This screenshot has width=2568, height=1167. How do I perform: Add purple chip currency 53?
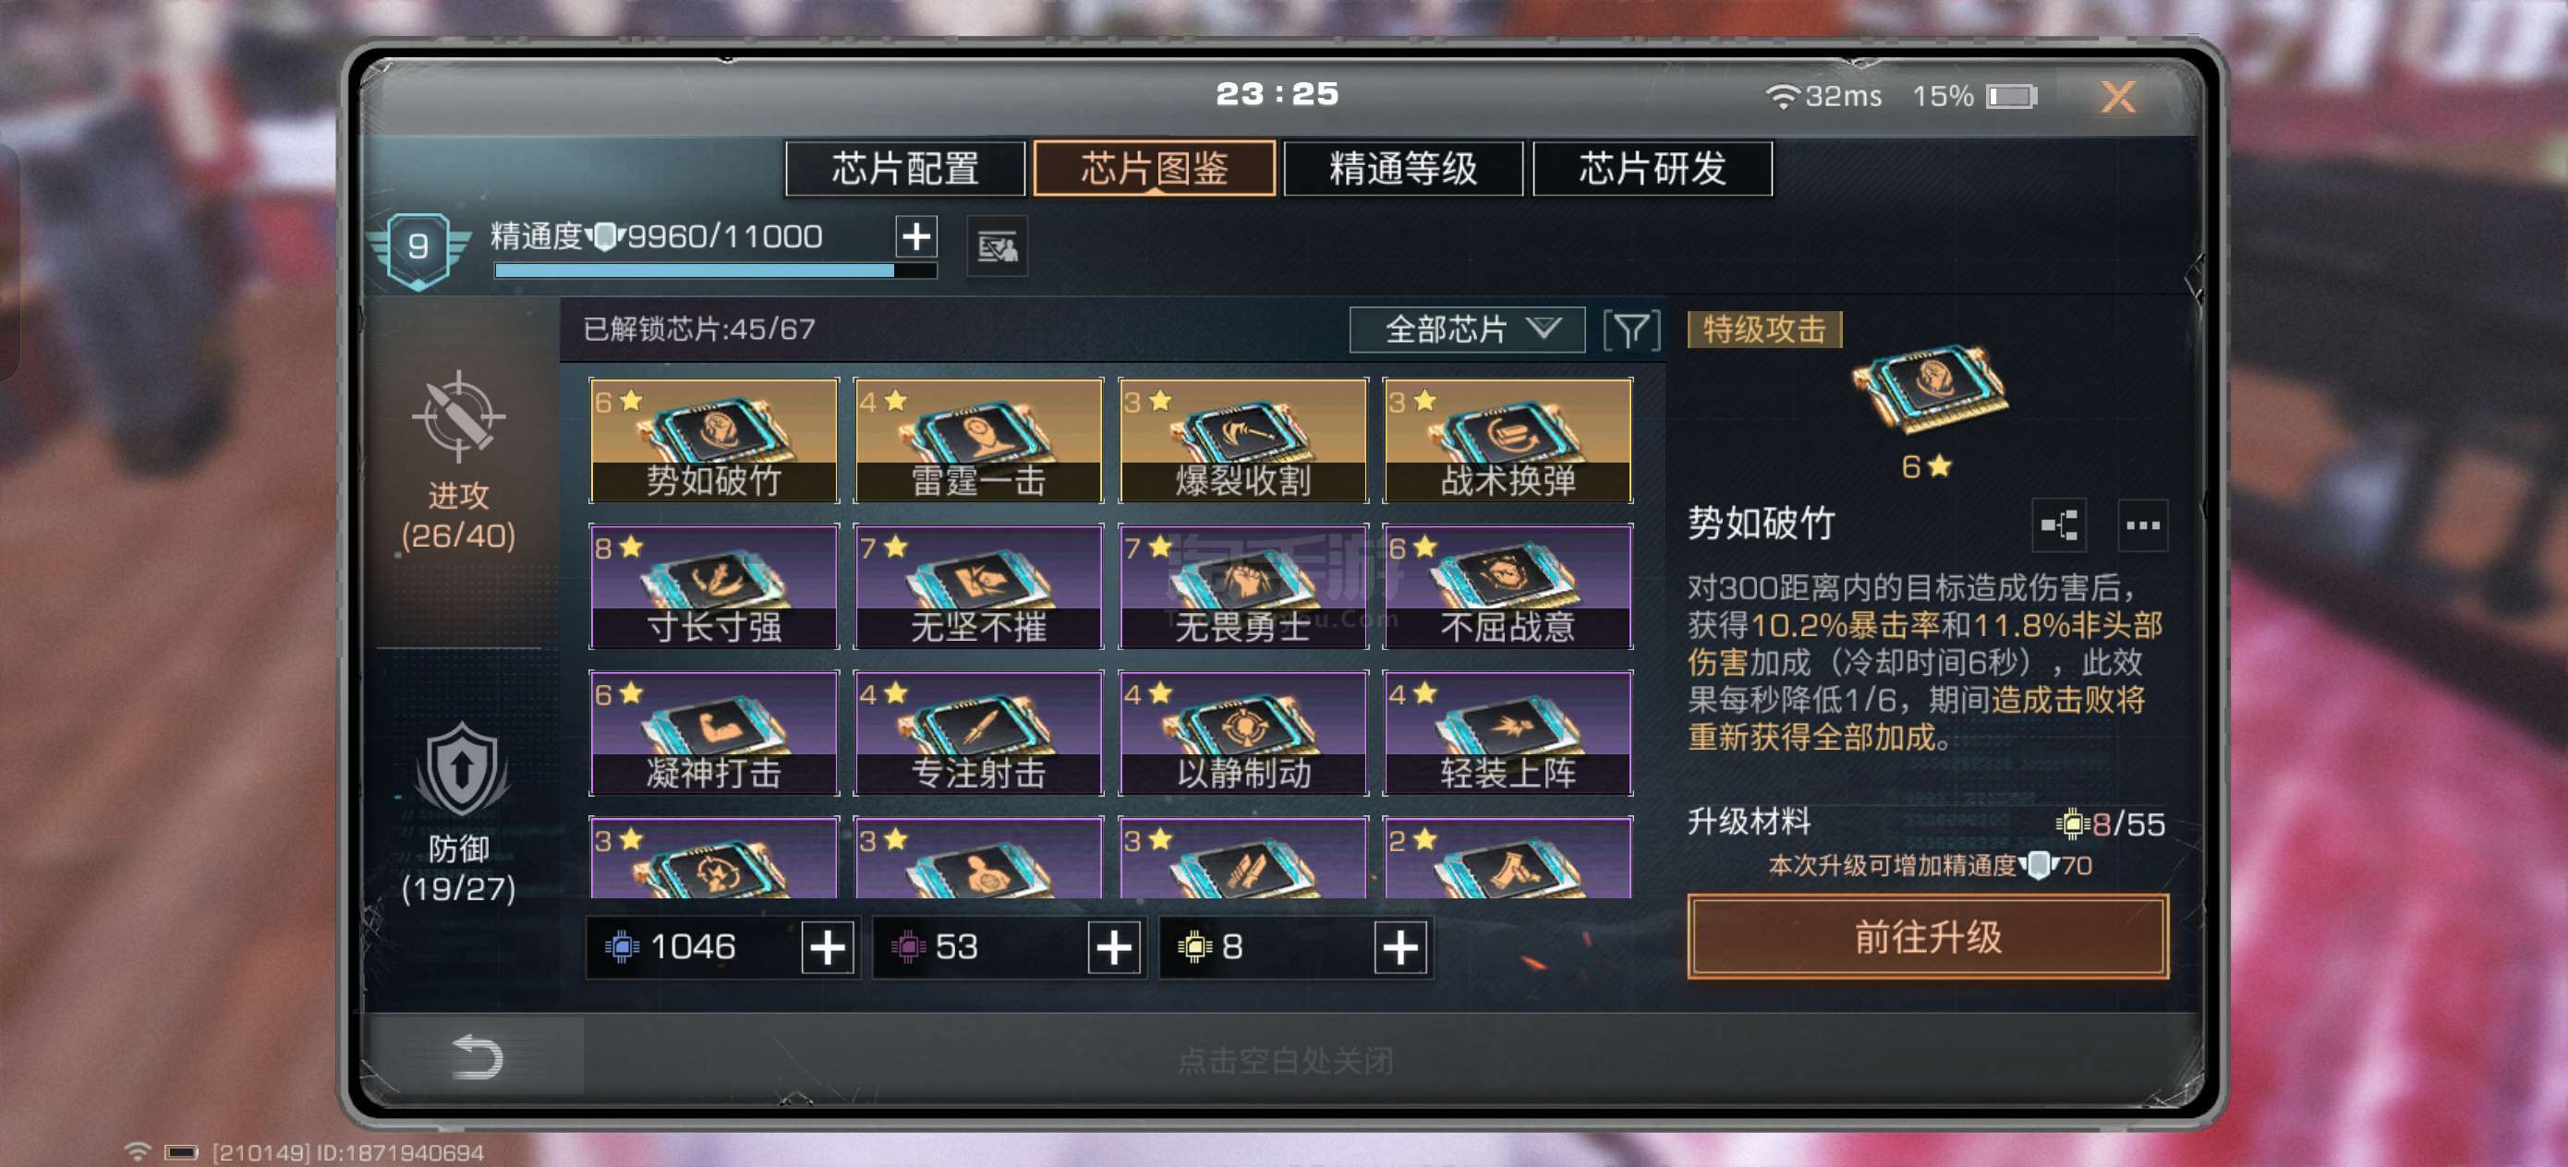[1113, 948]
